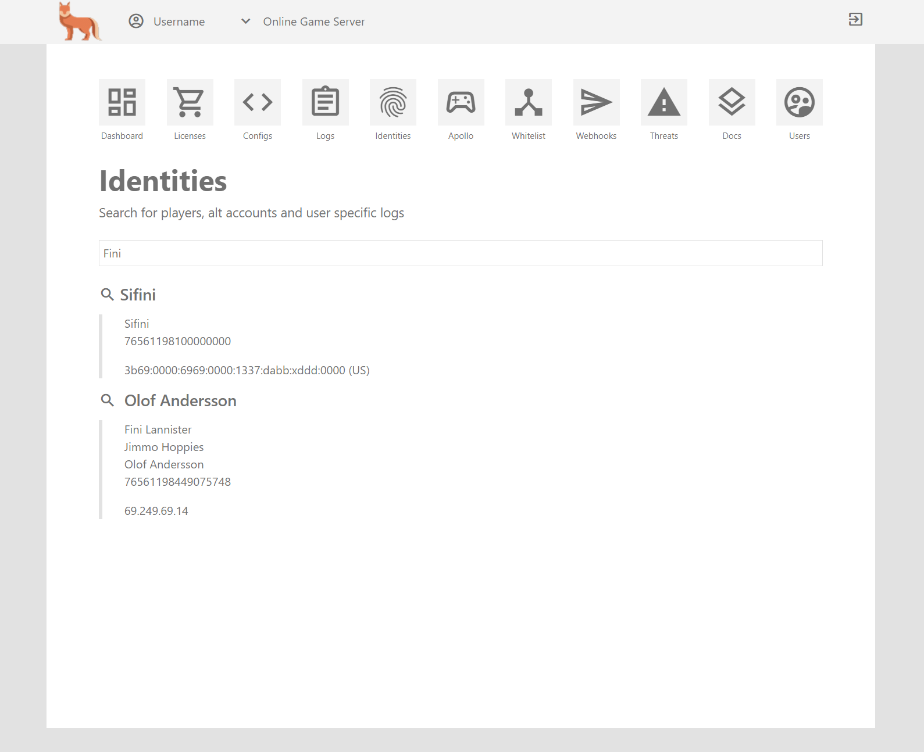Image resolution: width=924 pixels, height=752 pixels.
Task: Open Docs layers icon
Action: [x=732, y=102]
